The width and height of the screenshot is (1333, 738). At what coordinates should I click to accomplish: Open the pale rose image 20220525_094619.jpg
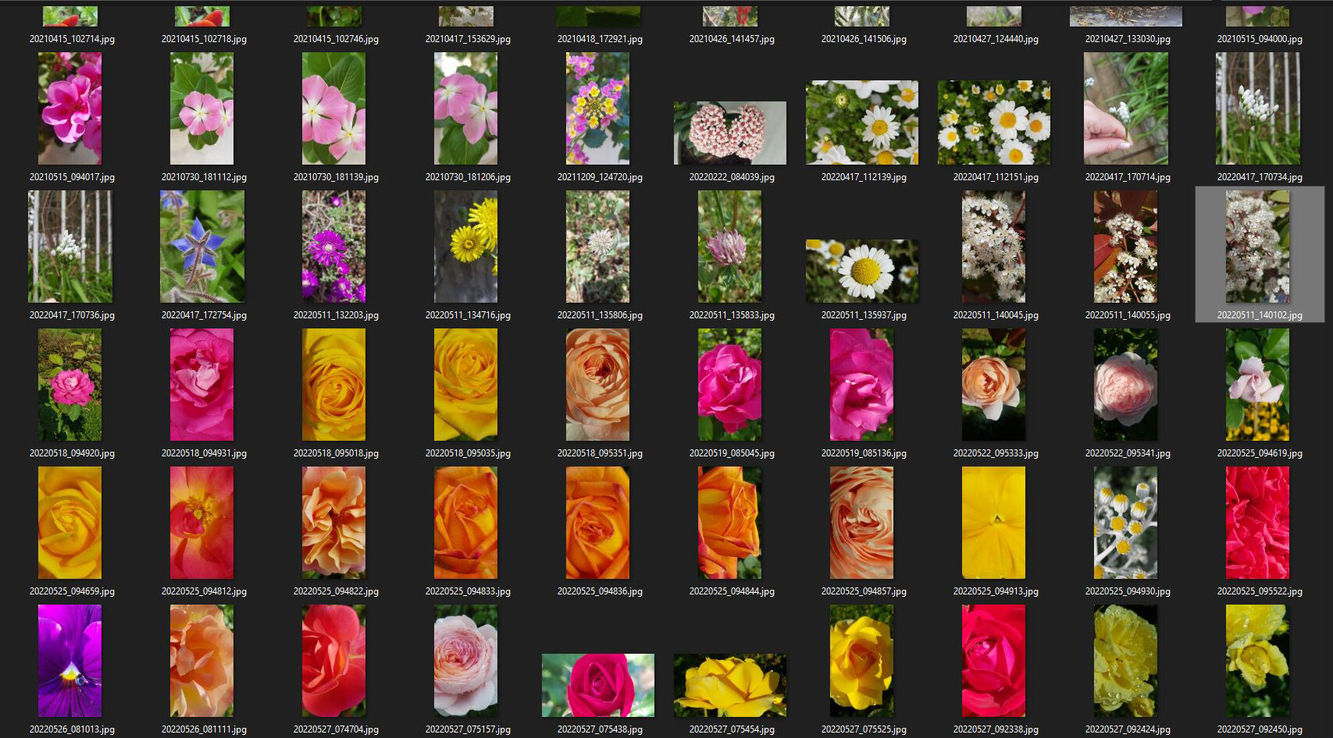coord(1259,385)
